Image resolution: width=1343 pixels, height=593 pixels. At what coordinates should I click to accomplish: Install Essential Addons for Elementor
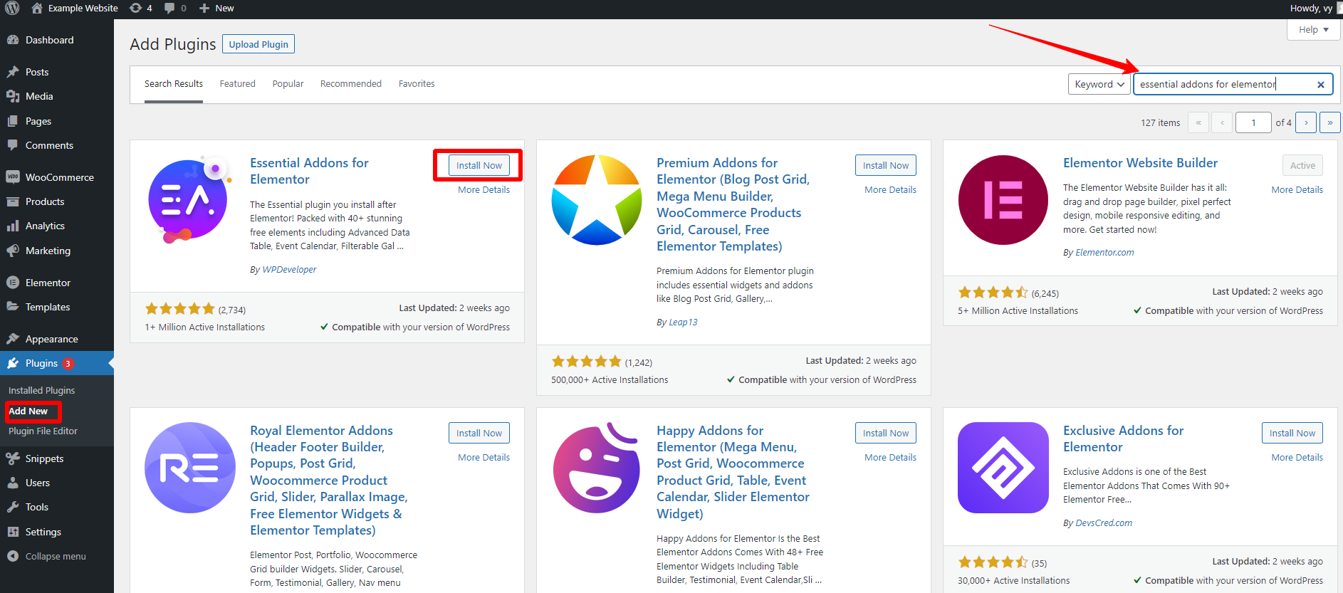click(479, 165)
